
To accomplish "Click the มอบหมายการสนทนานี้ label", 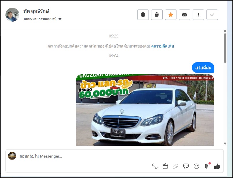I will (x=40, y=19).
